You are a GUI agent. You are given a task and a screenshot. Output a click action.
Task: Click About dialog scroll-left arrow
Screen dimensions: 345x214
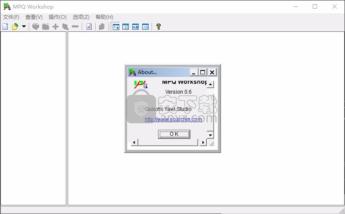click(x=134, y=142)
